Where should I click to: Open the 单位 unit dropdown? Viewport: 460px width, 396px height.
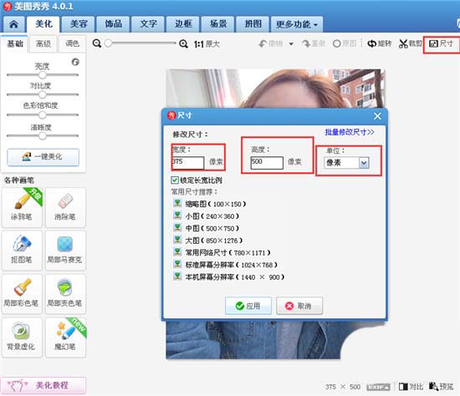click(346, 163)
